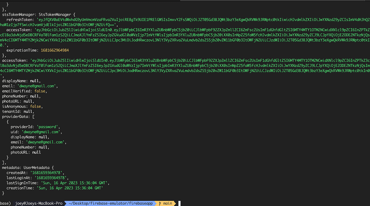The width and height of the screenshot is (370, 206).
Task: Click the 'displayName: null,' line above email
Action: pyautogui.click(x=21, y=81)
